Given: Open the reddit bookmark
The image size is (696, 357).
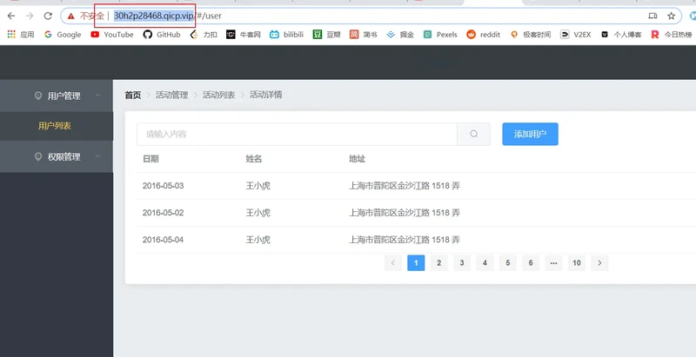Looking at the screenshot, I should (484, 35).
